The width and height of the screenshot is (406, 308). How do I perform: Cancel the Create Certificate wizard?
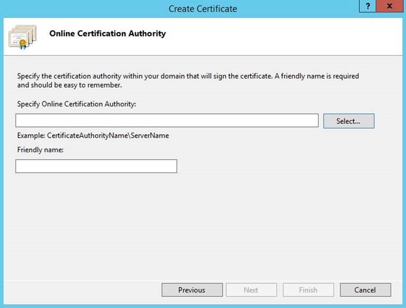tap(365, 290)
